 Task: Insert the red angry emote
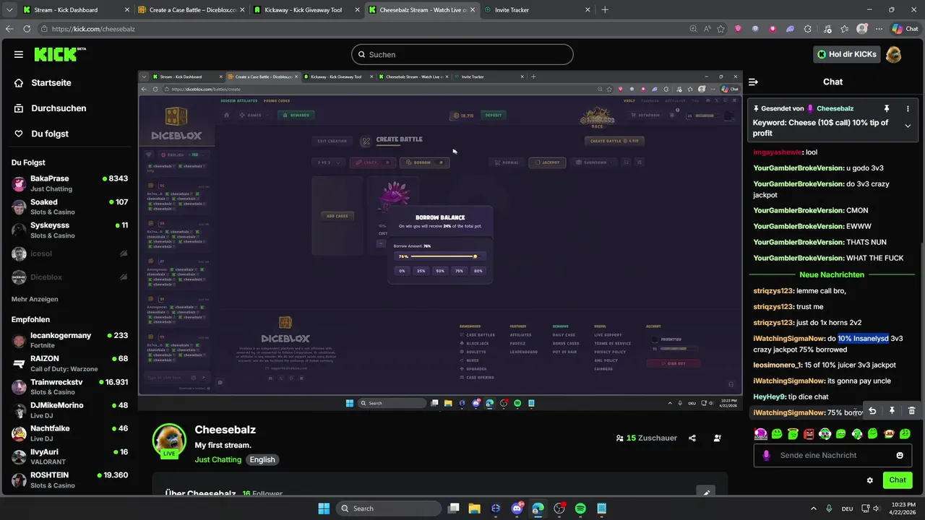(x=809, y=434)
